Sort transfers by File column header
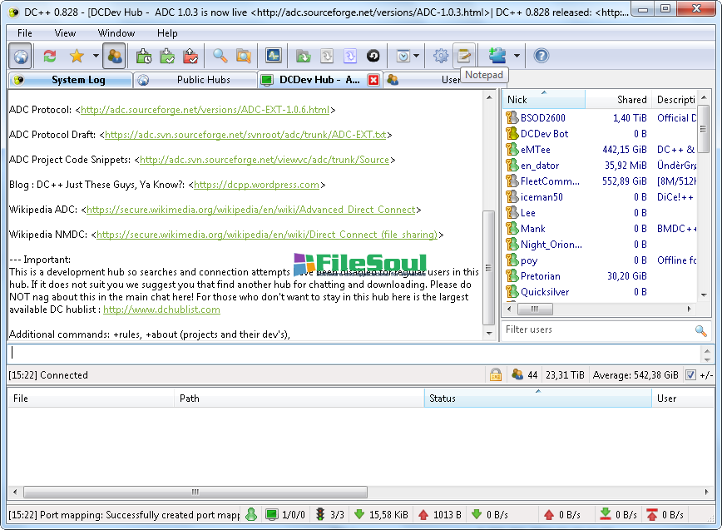The height and width of the screenshot is (530, 722). (91, 399)
